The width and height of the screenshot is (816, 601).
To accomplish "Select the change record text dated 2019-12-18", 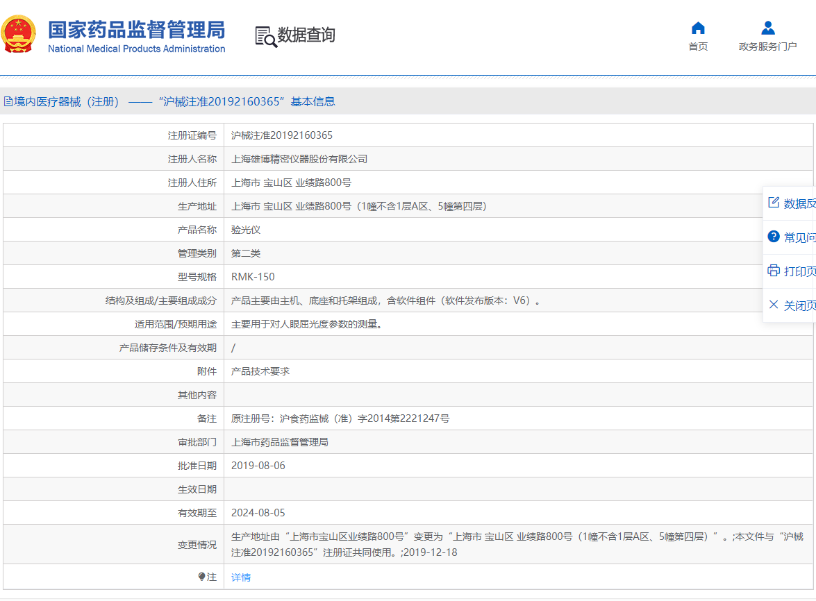I will pos(517,544).
